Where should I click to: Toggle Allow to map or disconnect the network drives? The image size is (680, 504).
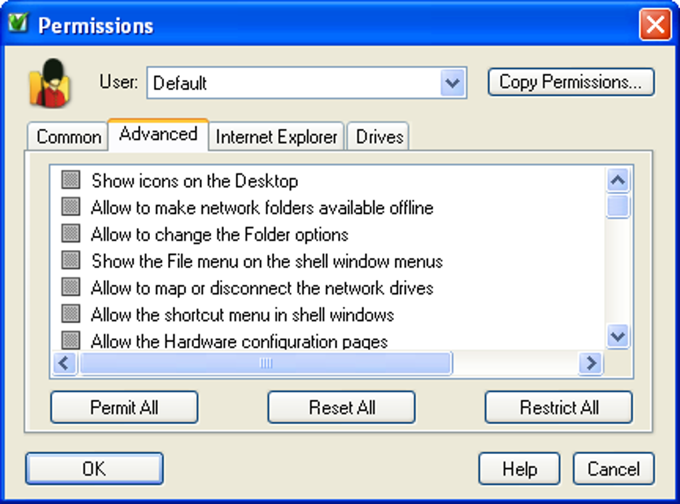[69, 287]
